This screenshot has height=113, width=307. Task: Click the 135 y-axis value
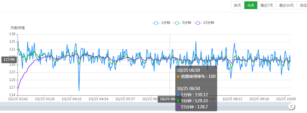12,42
